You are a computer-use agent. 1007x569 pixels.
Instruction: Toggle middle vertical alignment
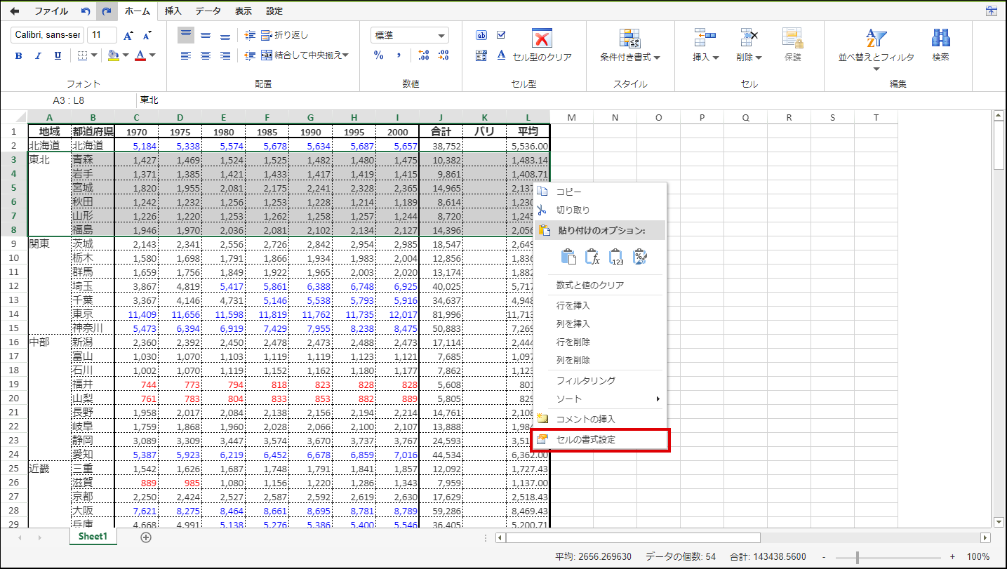[206, 34]
